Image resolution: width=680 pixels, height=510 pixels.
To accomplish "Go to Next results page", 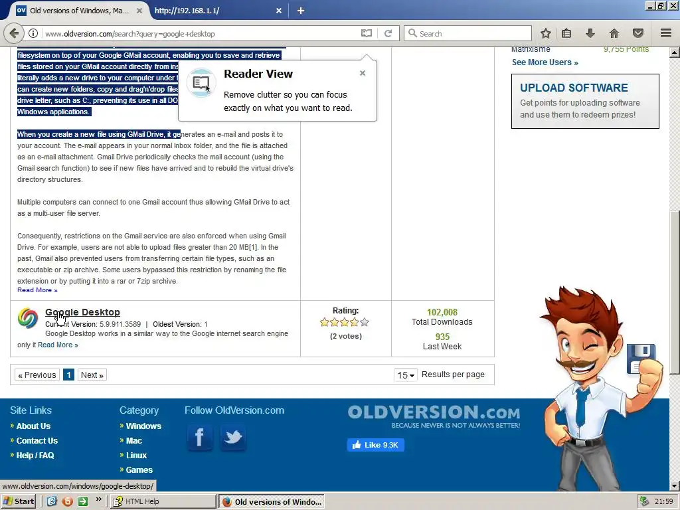I will [92, 375].
